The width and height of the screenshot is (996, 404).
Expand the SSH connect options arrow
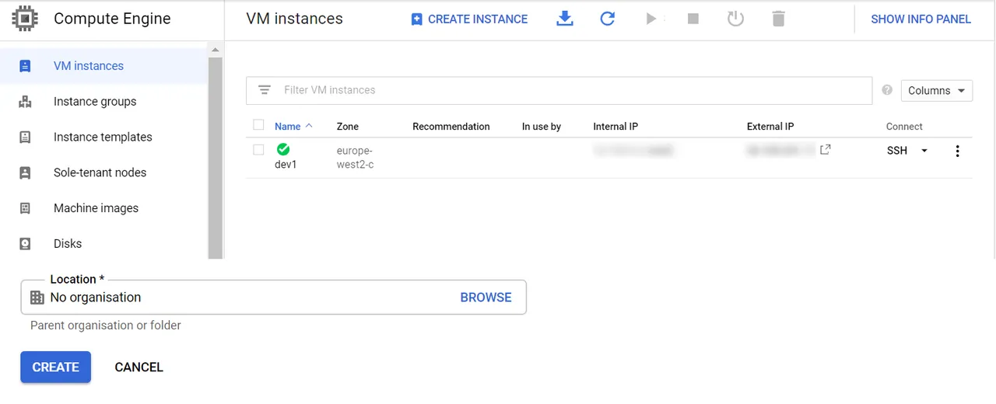pos(924,151)
